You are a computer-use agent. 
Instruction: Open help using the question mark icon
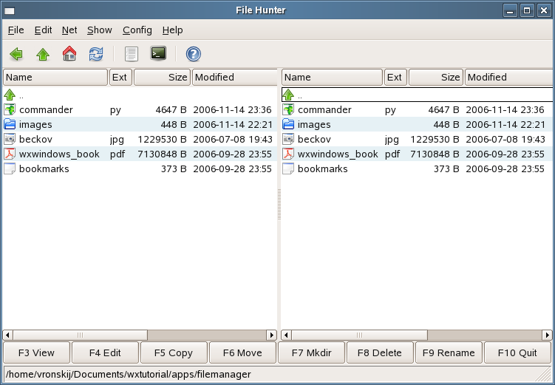pyautogui.click(x=194, y=54)
